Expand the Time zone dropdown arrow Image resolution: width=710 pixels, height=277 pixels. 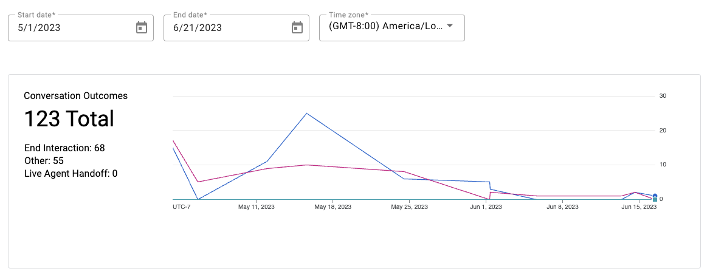(x=450, y=26)
